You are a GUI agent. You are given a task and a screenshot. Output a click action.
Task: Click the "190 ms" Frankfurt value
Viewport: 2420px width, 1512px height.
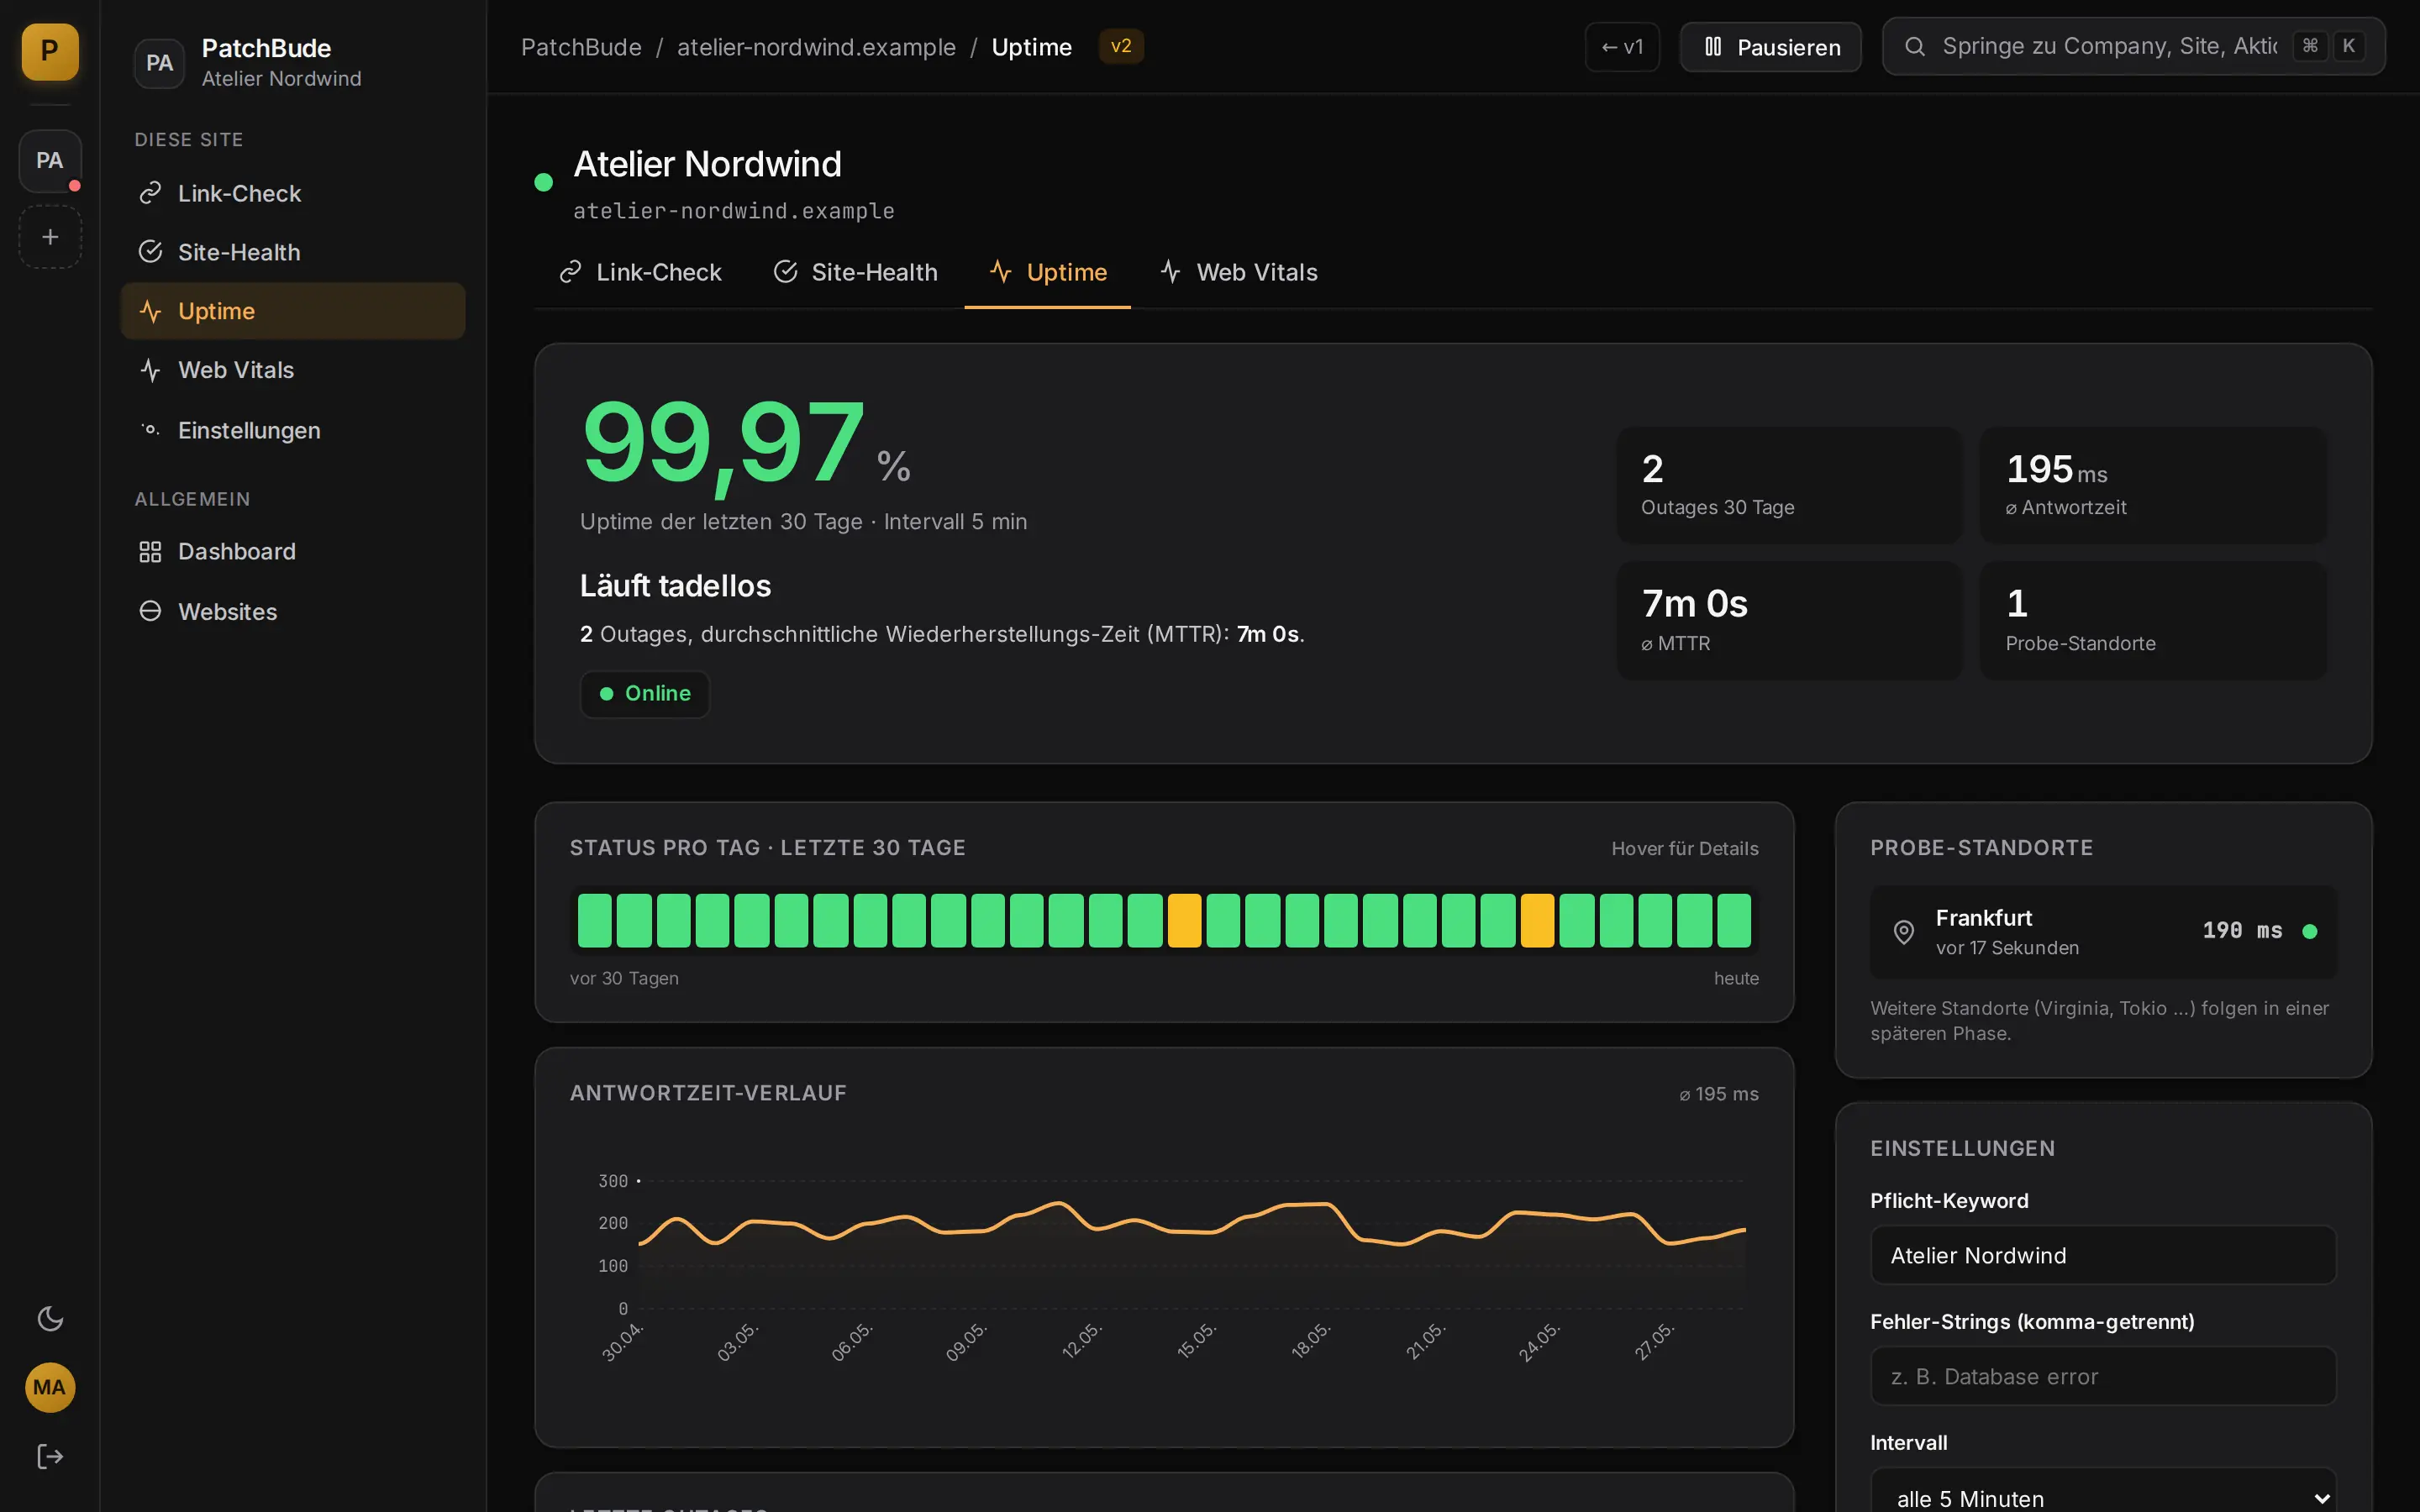[2242, 931]
